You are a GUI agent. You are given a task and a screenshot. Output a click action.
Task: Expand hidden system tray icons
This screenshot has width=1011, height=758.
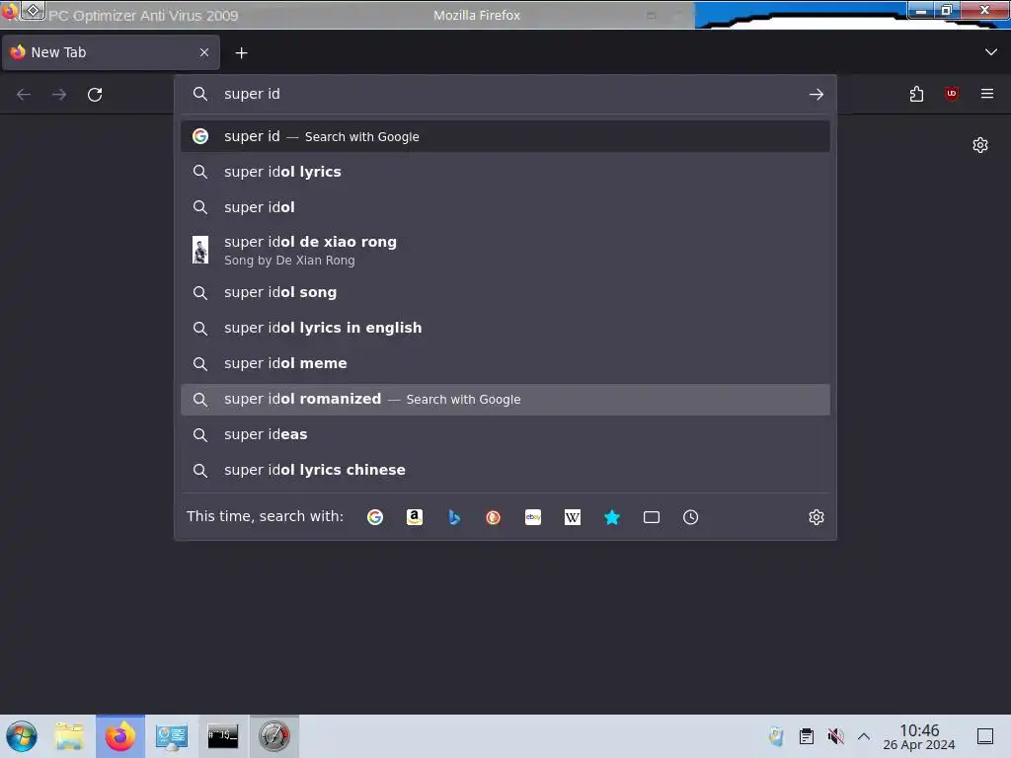[864, 736]
